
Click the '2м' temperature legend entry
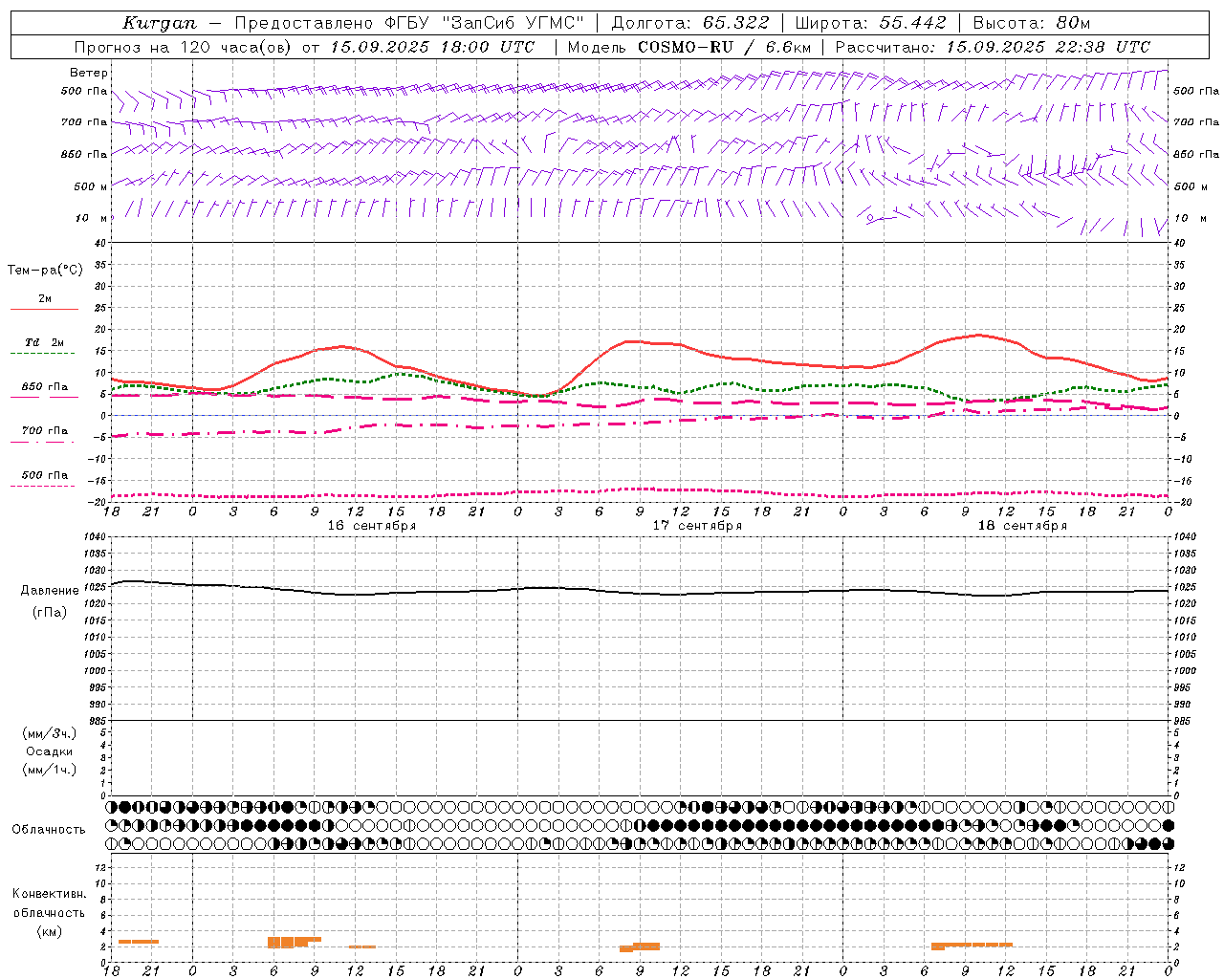(x=45, y=299)
